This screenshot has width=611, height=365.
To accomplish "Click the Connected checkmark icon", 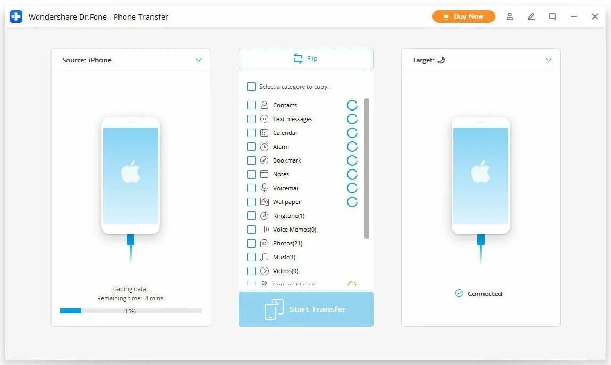I will click(x=459, y=293).
